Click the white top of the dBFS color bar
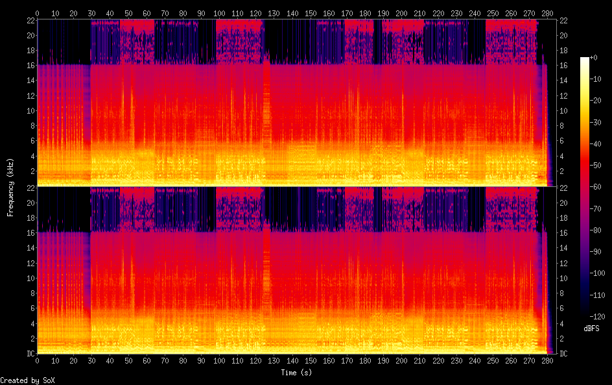Viewport: 612px width, 385px height. click(x=585, y=60)
